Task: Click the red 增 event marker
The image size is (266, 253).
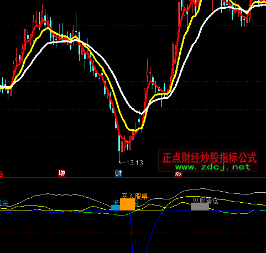Action: click(61, 173)
